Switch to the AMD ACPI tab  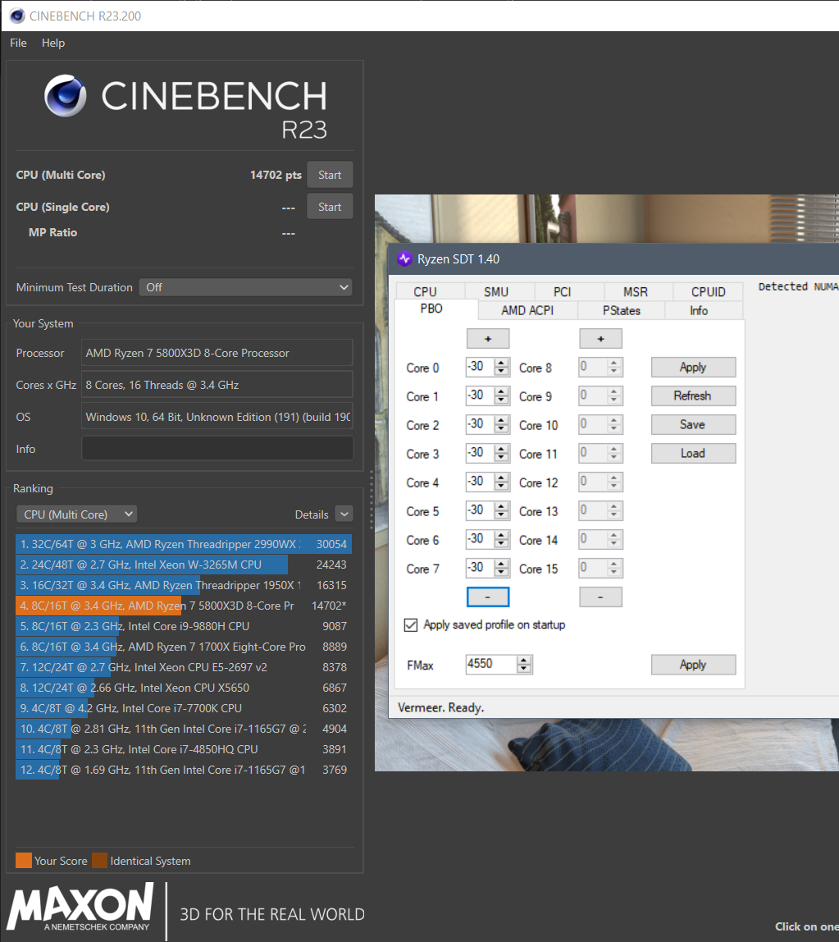click(x=527, y=311)
